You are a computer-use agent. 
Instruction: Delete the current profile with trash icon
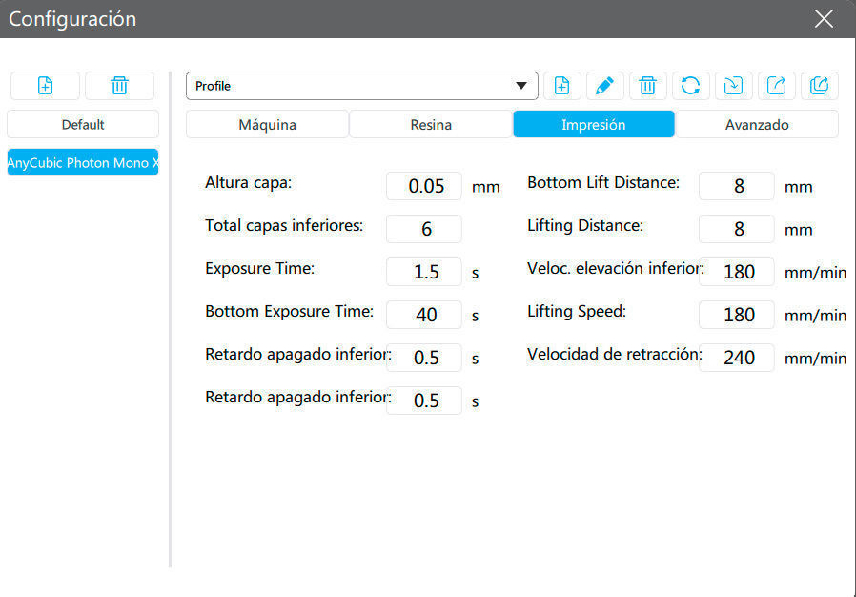[647, 86]
